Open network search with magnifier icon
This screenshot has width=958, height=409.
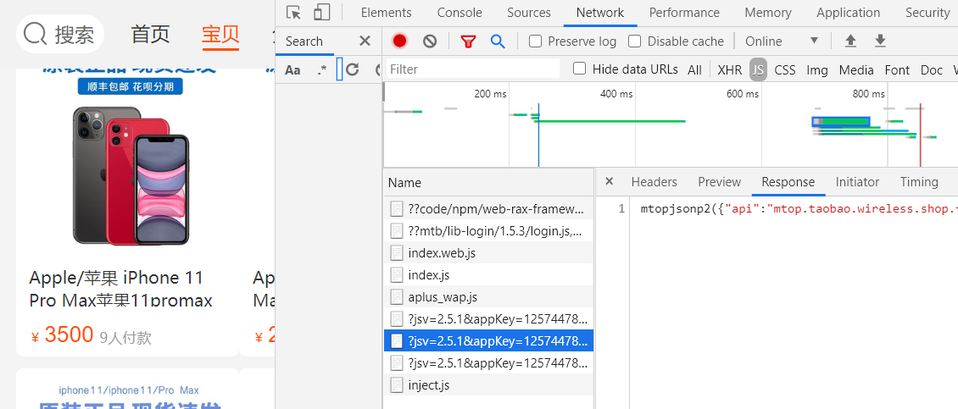[x=498, y=41]
